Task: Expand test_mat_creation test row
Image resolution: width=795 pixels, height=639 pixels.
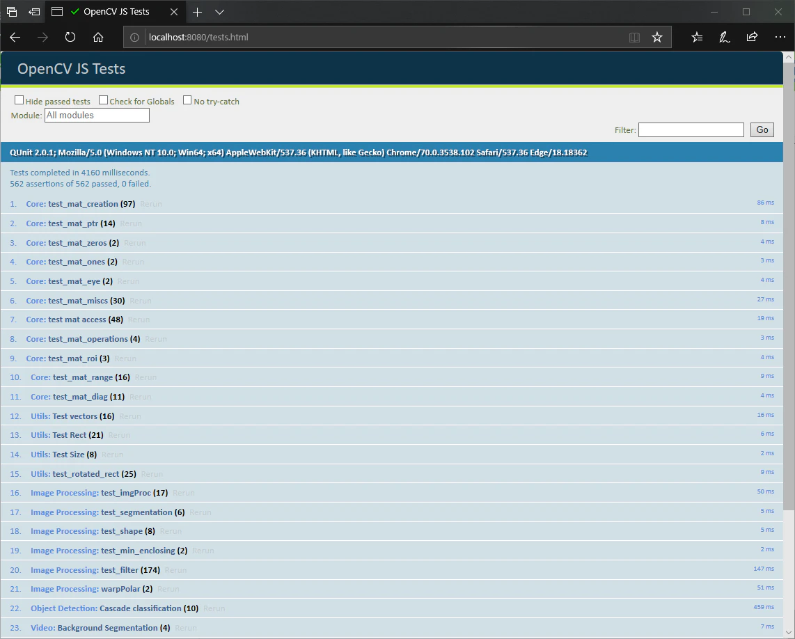Action: pyautogui.click(x=391, y=204)
